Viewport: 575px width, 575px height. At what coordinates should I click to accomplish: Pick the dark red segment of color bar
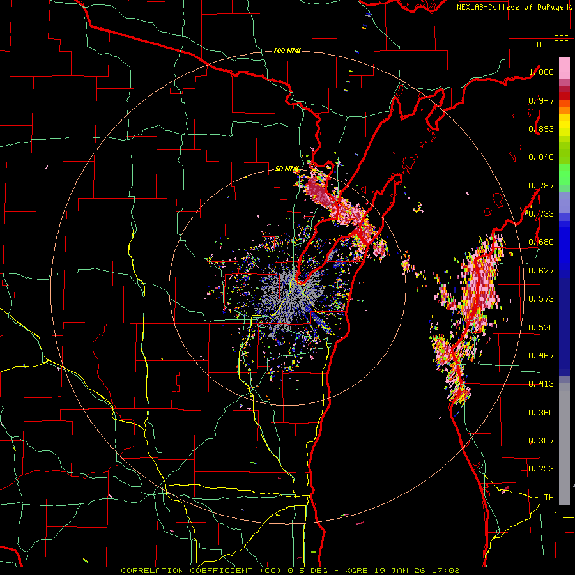click(x=564, y=95)
